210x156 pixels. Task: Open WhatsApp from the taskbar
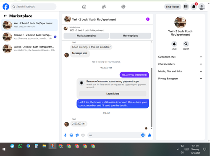(x=20, y=146)
